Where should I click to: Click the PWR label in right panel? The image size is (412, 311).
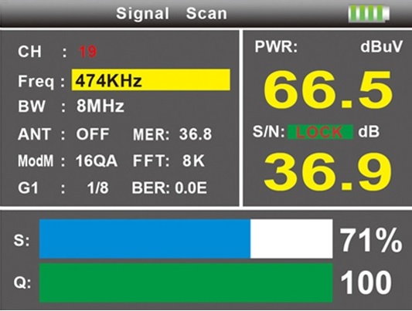pos(276,46)
